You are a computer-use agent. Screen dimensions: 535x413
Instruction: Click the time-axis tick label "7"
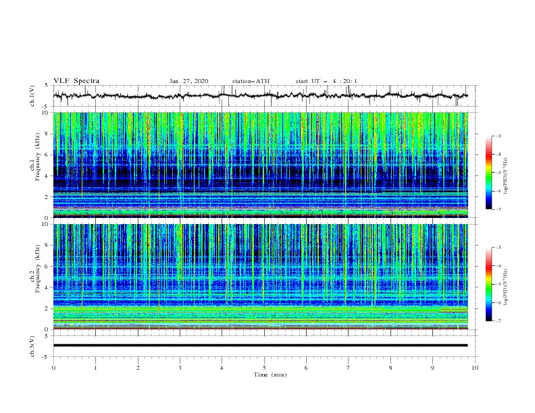click(349, 368)
